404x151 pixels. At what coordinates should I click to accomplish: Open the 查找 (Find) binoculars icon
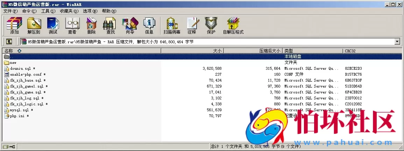click(x=111, y=26)
